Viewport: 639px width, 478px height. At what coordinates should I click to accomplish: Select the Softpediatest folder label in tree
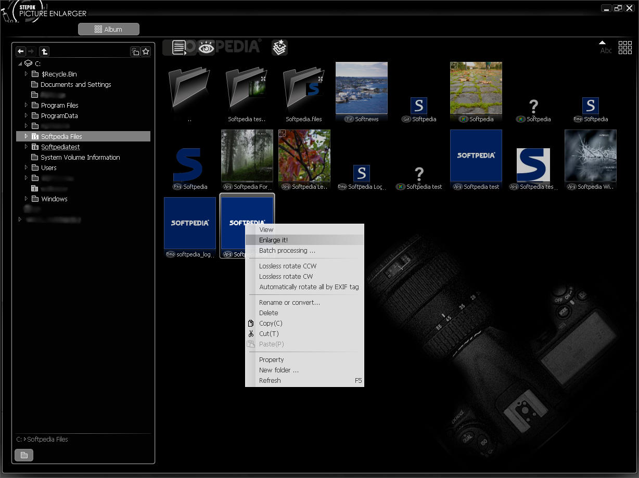(60, 147)
